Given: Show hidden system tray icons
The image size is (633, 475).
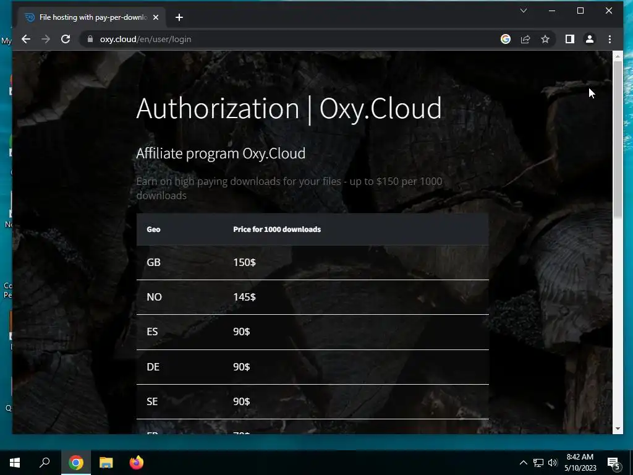Looking at the screenshot, I should click(x=523, y=463).
